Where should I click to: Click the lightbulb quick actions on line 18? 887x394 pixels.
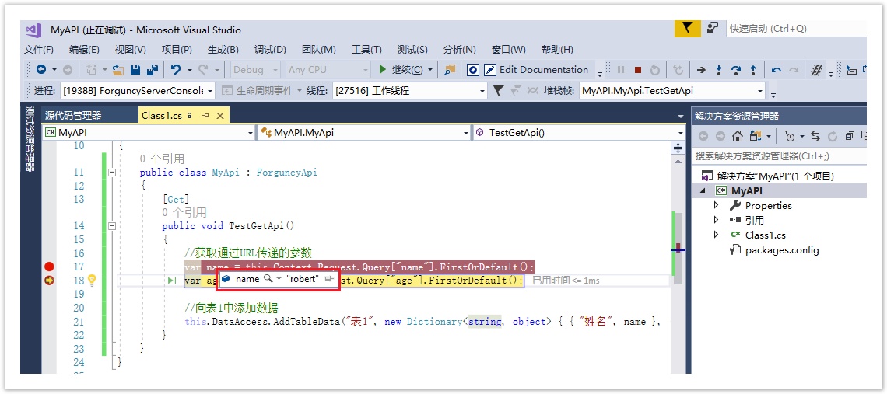click(x=93, y=280)
